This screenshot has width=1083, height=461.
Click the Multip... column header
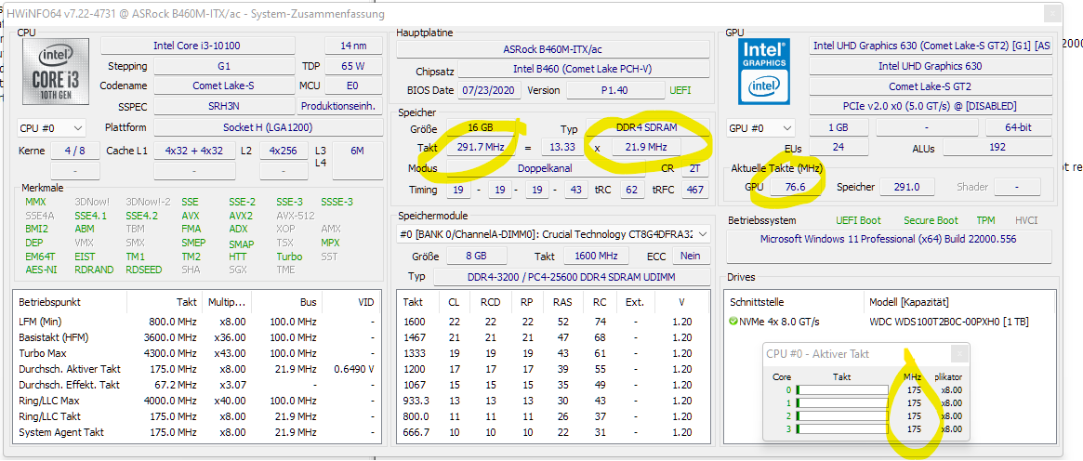pos(226,303)
